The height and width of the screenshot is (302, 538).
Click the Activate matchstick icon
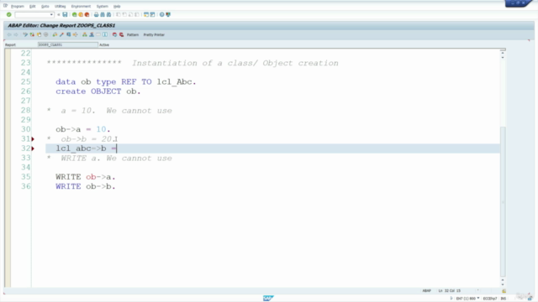coord(61,34)
